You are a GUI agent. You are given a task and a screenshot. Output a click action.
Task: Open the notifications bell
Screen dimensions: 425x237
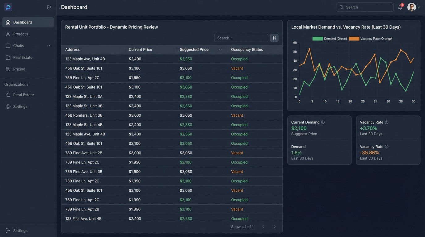point(400,7)
